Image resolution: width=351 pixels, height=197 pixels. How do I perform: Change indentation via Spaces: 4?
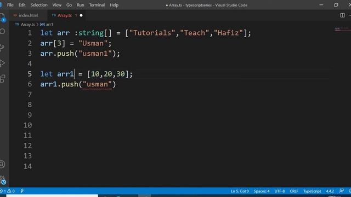262,191
